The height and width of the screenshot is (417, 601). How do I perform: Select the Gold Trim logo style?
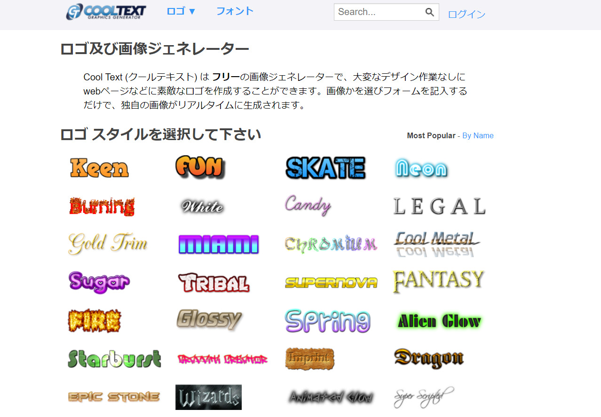(107, 243)
